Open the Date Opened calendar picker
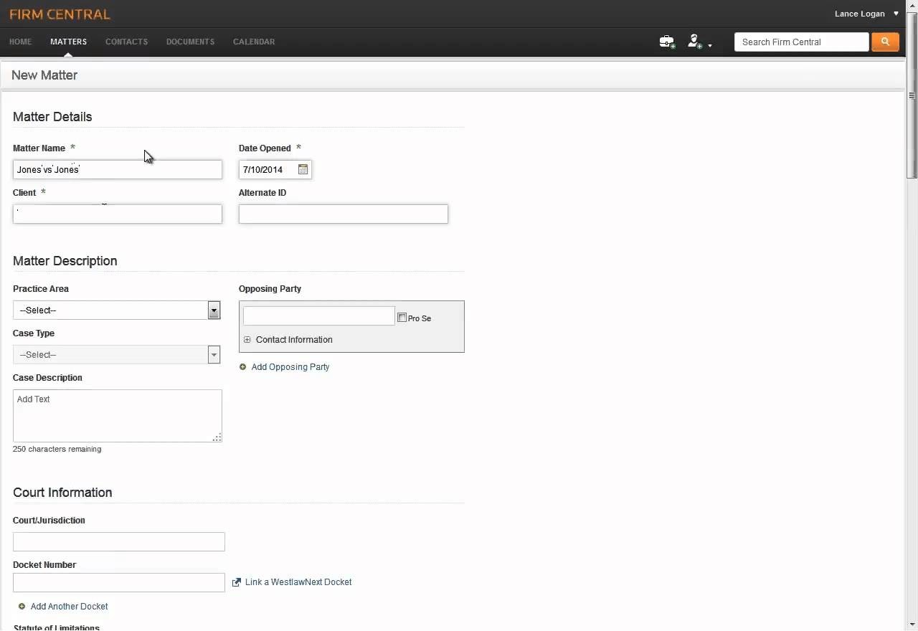This screenshot has height=631, width=918. [x=303, y=170]
